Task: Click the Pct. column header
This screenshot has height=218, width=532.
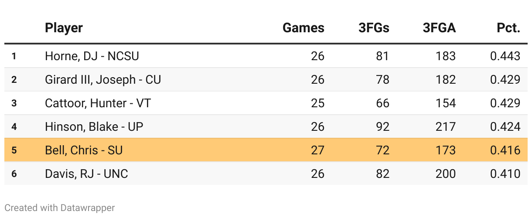Action: [508, 28]
